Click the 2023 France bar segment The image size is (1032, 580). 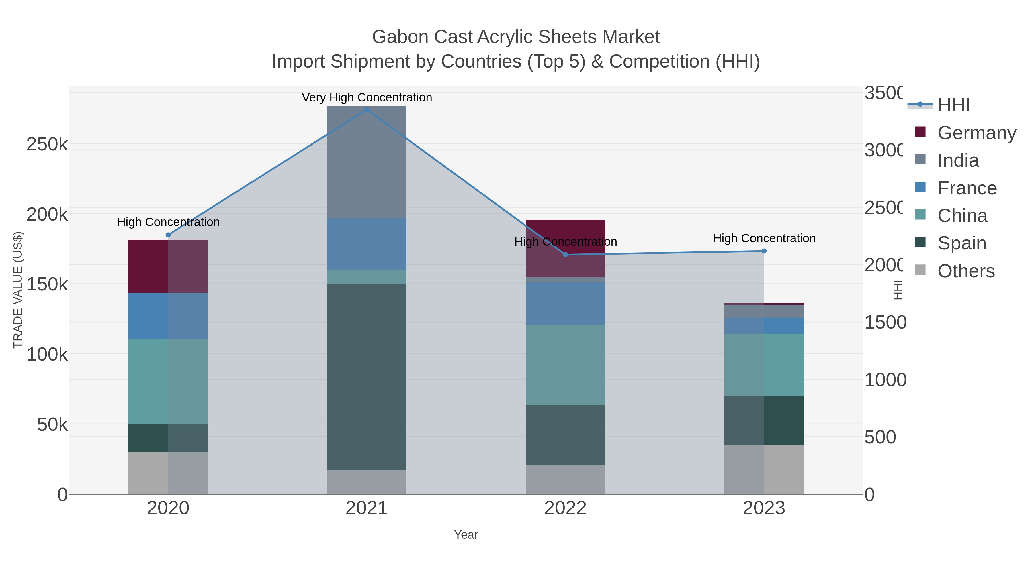pos(764,326)
